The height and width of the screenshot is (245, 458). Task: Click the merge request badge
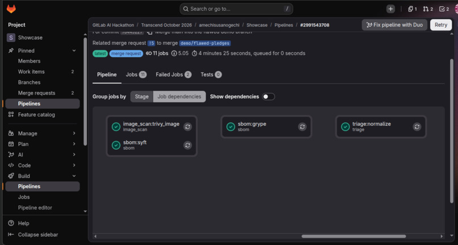126,54
